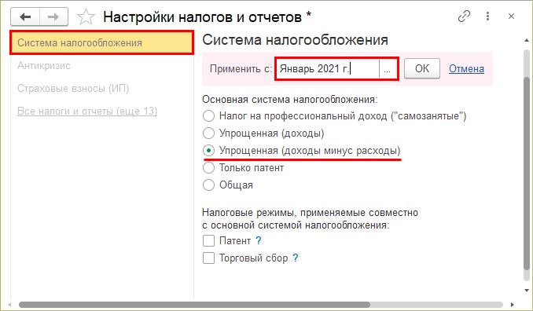Open Страховые взносы (ИП) section

tap(73, 88)
